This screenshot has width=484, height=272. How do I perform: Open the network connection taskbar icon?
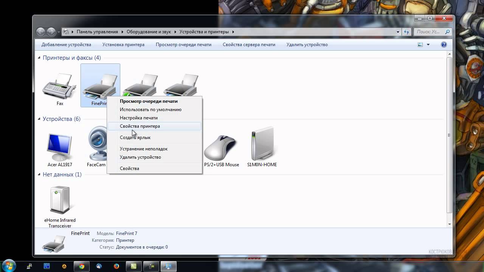[x=29, y=266]
